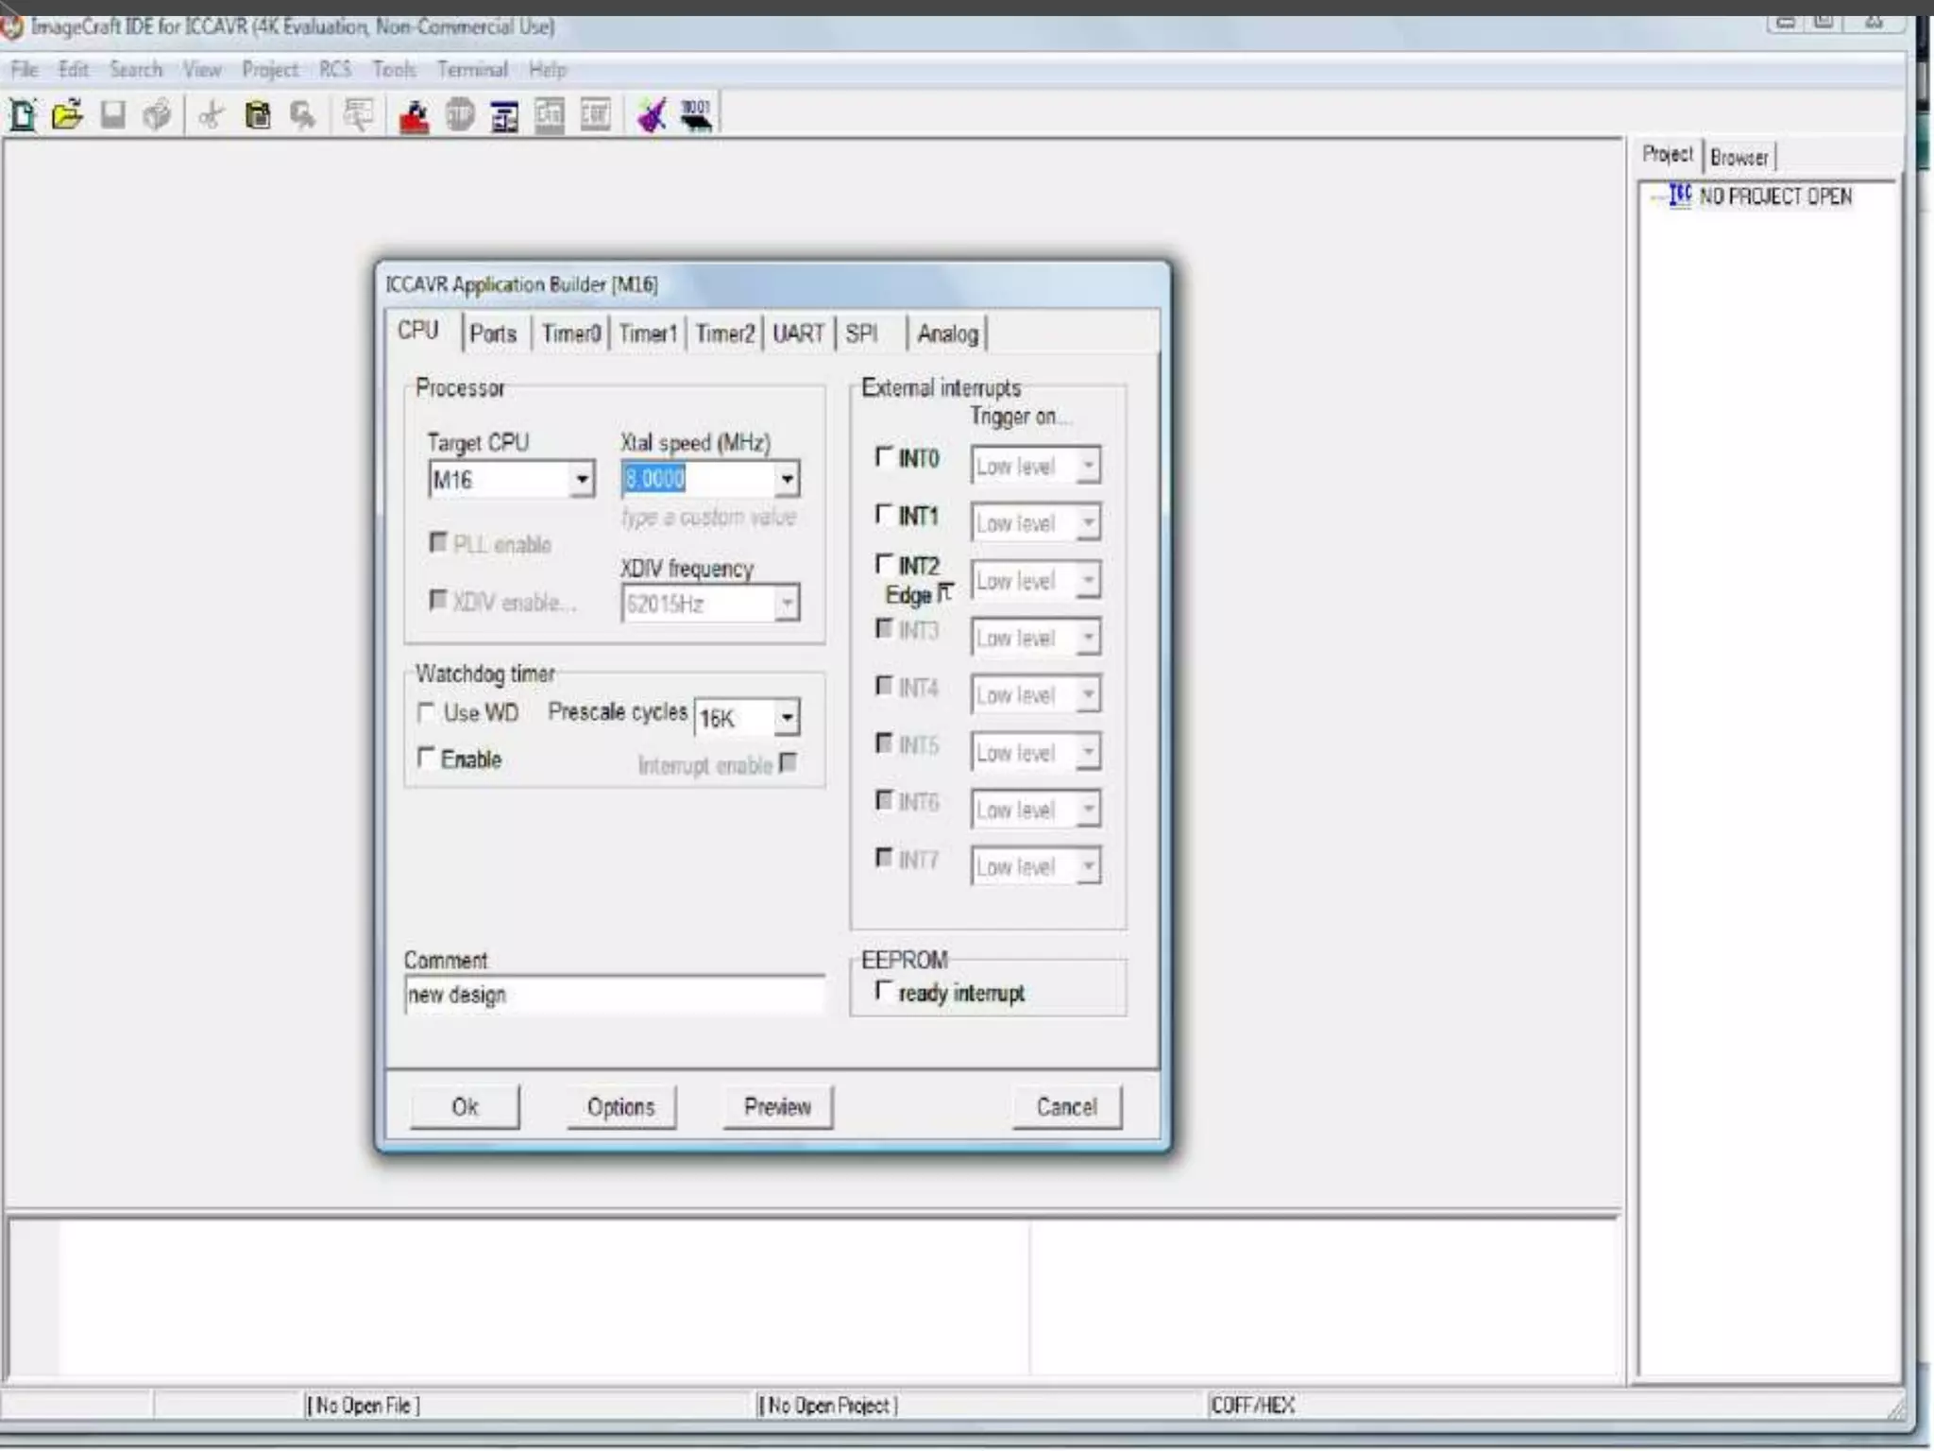Image resolution: width=1934 pixels, height=1451 pixels.
Task: Enable the INT0 external interrupt checkbox
Action: pos(884,457)
